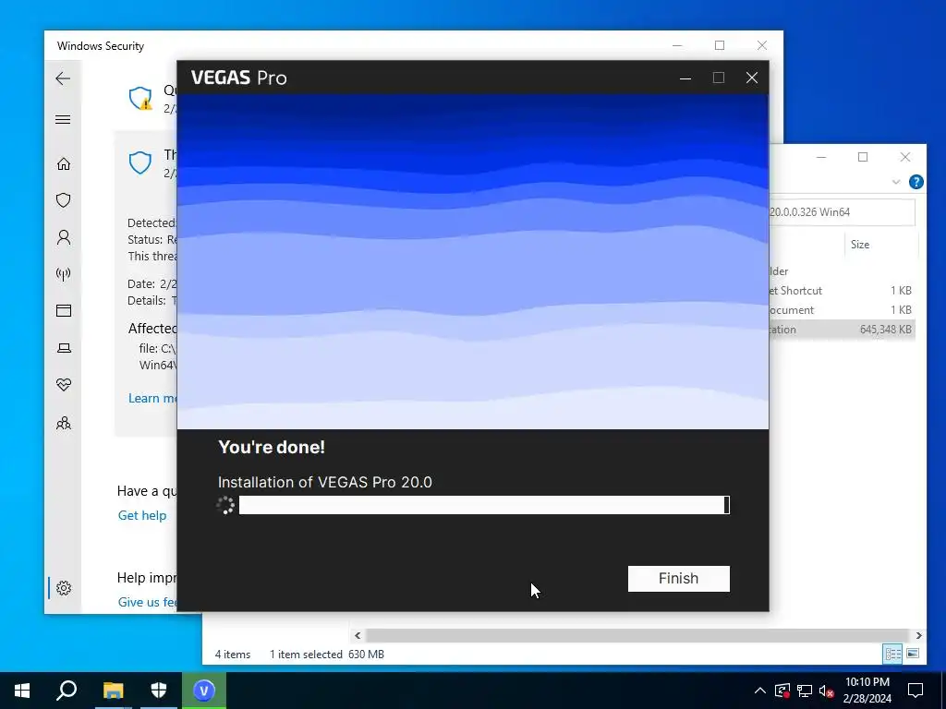Sort by the Size column header
Viewport: 946px width, 709px height.
860,244
